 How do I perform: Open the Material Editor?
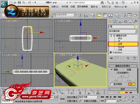pos(117,15)
